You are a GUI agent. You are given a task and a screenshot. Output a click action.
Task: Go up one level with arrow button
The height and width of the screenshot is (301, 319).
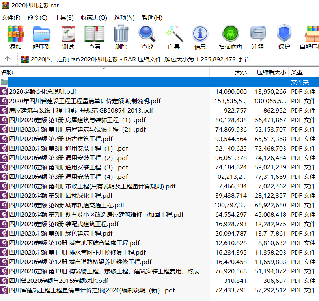coord(7,59)
